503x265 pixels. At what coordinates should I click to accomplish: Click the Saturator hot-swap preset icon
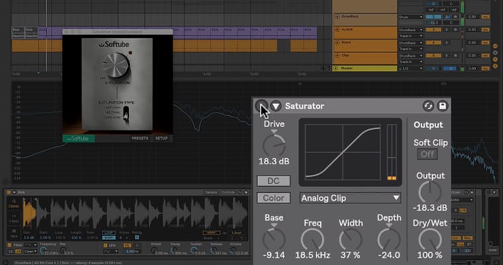(x=428, y=106)
